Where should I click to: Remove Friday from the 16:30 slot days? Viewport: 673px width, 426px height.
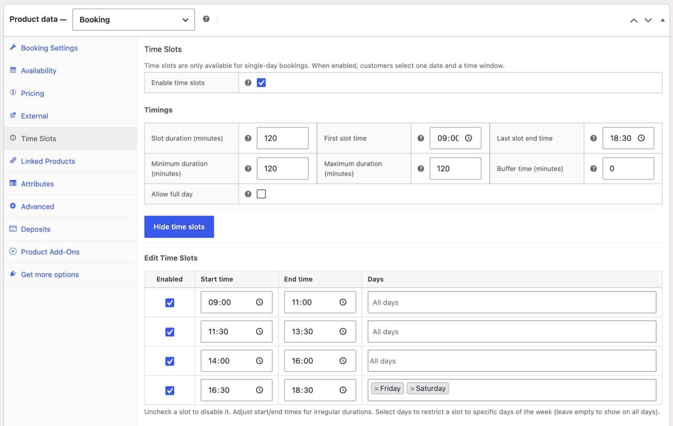[x=376, y=389]
